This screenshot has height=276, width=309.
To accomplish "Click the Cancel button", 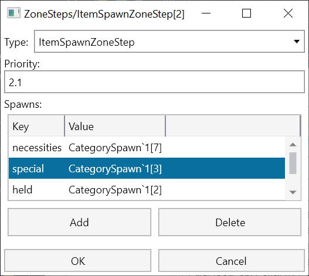I will tap(232, 261).
